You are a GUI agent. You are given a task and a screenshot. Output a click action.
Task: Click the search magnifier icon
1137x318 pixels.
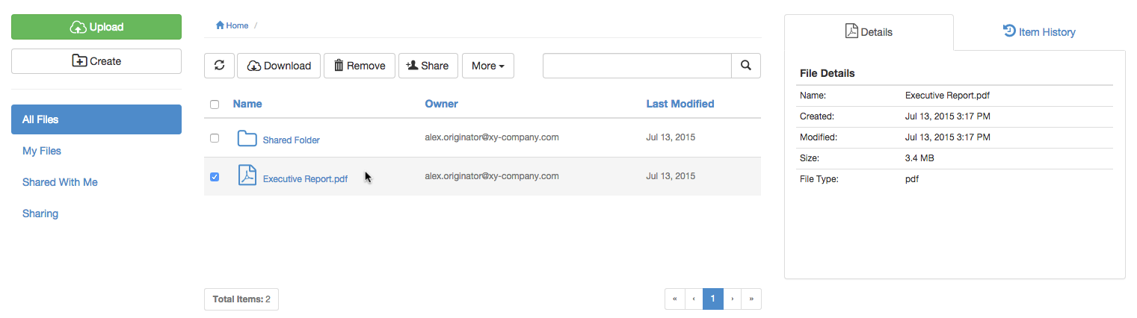point(745,66)
